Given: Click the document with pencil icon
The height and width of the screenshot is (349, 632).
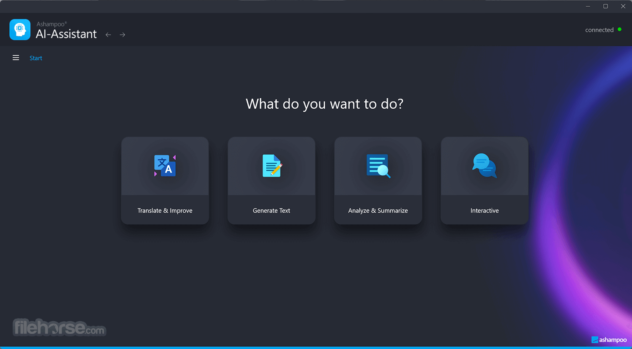Looking at the screenshot, I should [272, 166].
